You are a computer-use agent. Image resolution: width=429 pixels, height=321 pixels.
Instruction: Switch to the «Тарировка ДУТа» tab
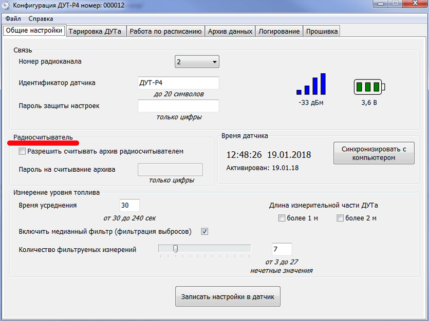pos(95,31)
